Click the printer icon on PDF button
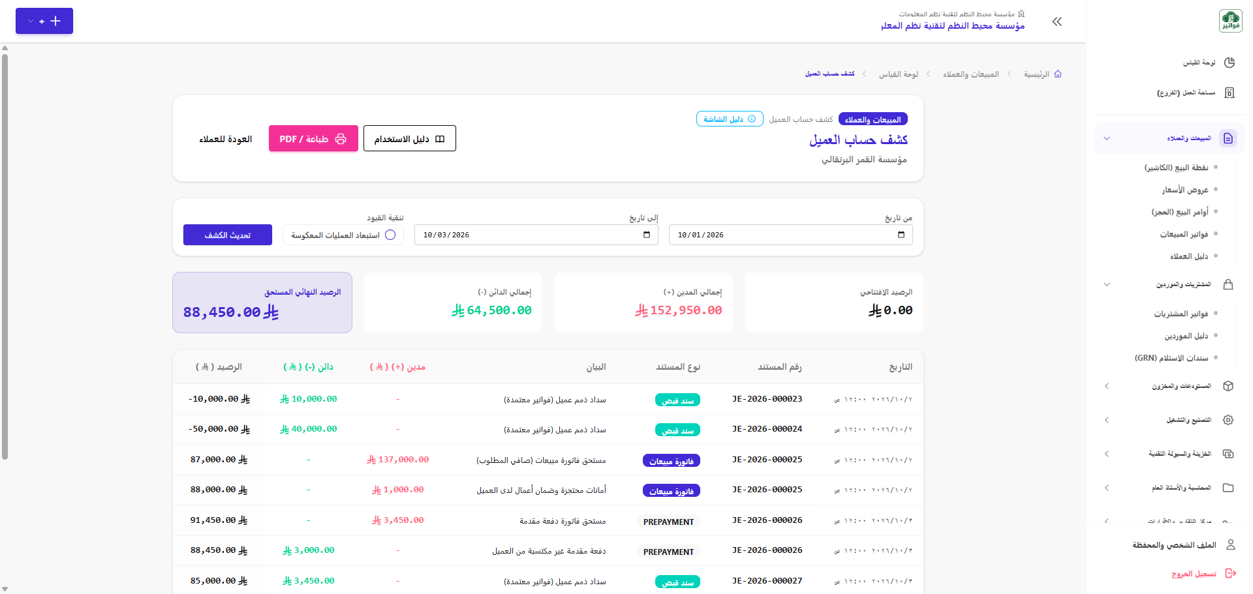 [x=341, y=139]
